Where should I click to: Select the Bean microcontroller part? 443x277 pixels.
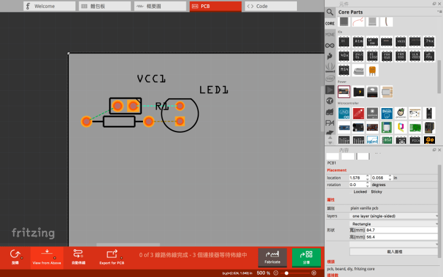(387, 113)
